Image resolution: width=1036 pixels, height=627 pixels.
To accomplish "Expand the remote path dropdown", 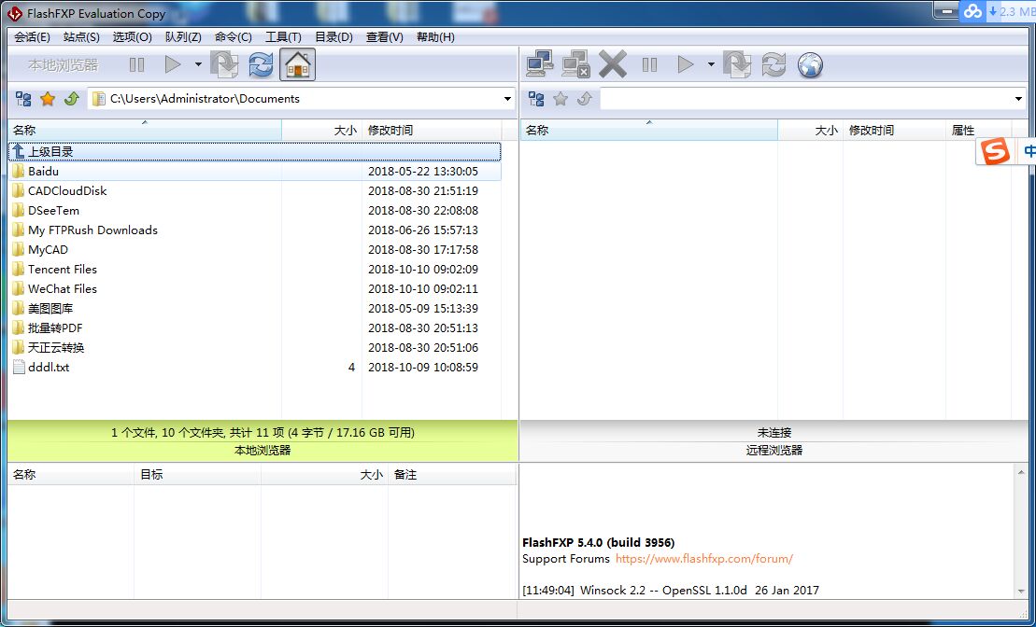I will point(1018,99).
